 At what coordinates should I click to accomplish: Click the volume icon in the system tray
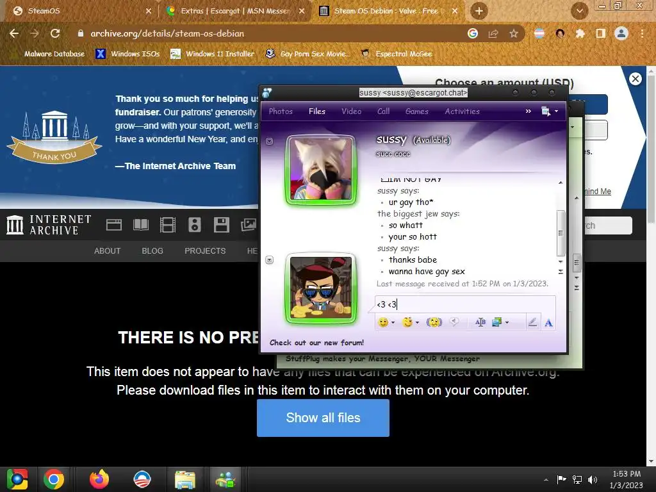(x=593, y=480)
